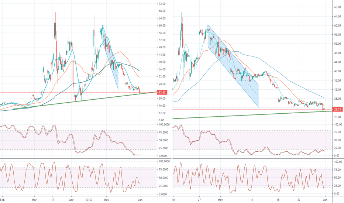Click the 68.00 level on right price axis
344x203 pixels.
click(x=337, y=7)
